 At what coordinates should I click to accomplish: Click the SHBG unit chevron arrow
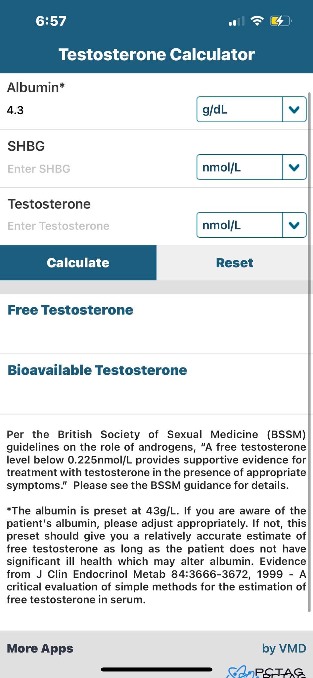click(x=294, y=168)
